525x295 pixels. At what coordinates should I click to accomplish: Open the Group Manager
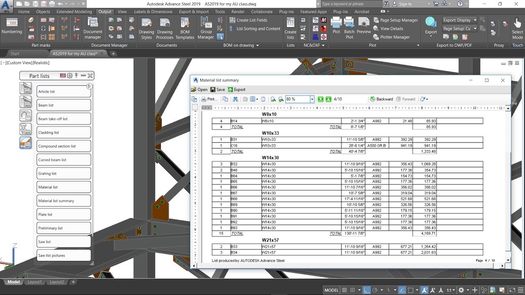point(205,27)
